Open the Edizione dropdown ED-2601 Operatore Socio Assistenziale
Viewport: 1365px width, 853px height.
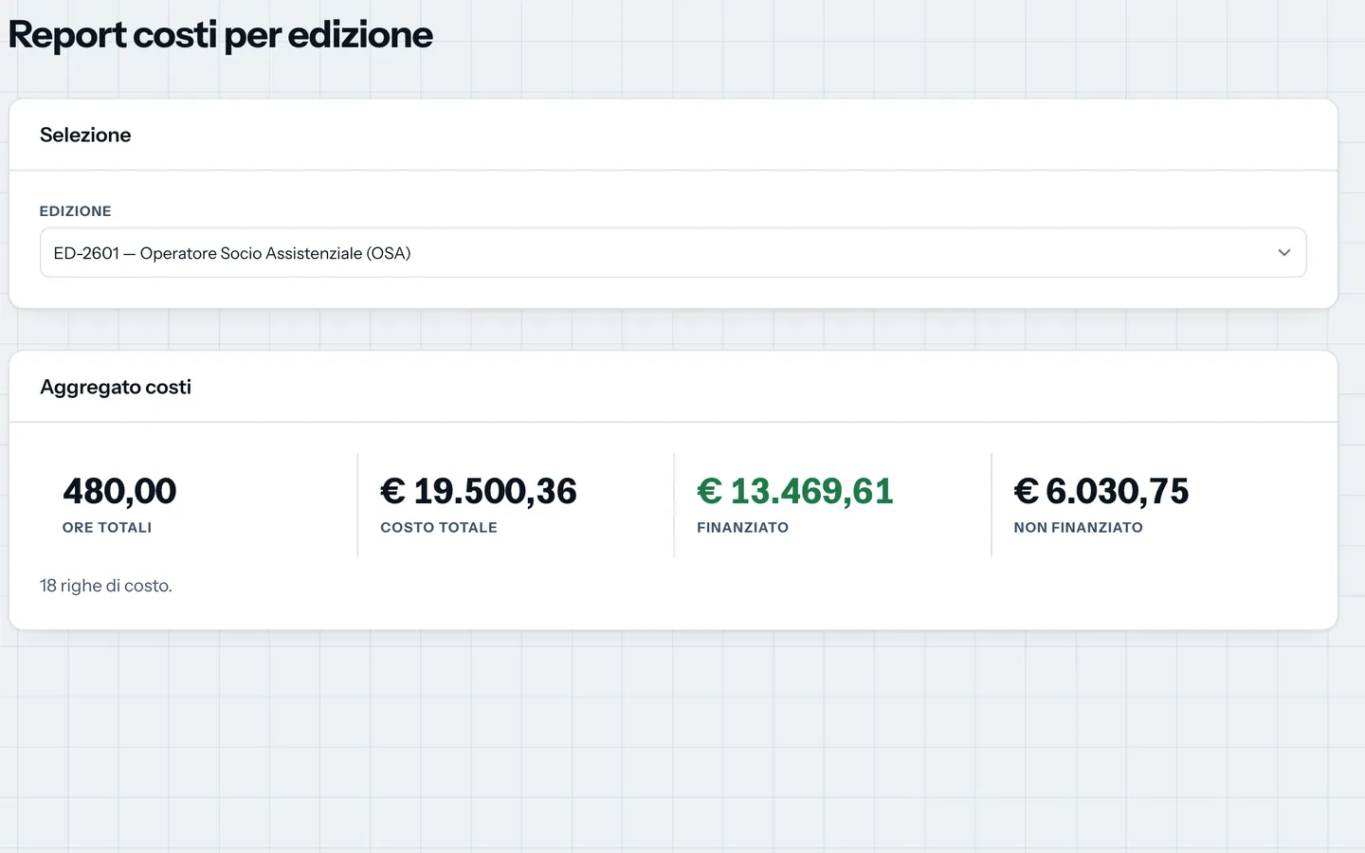click(x=673, y=253)
